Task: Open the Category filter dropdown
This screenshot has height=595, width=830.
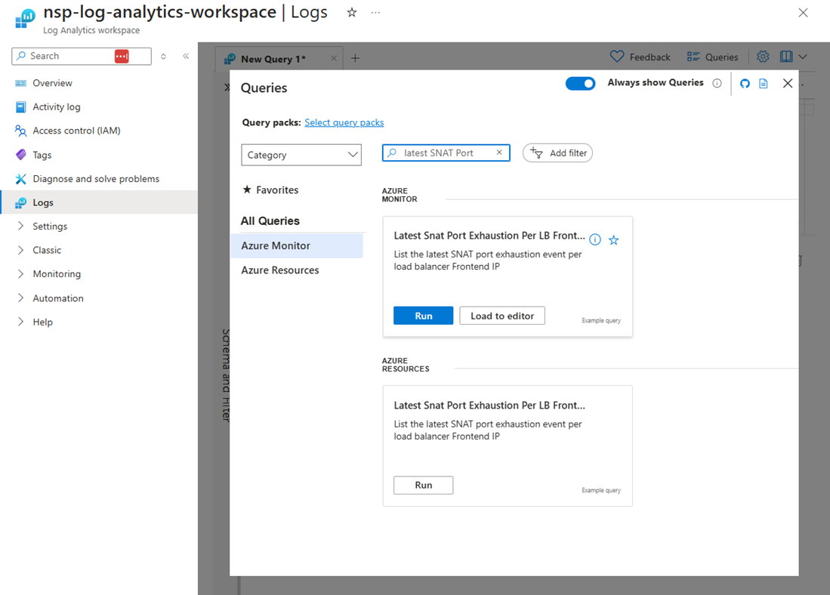Action: click(301, 155)
